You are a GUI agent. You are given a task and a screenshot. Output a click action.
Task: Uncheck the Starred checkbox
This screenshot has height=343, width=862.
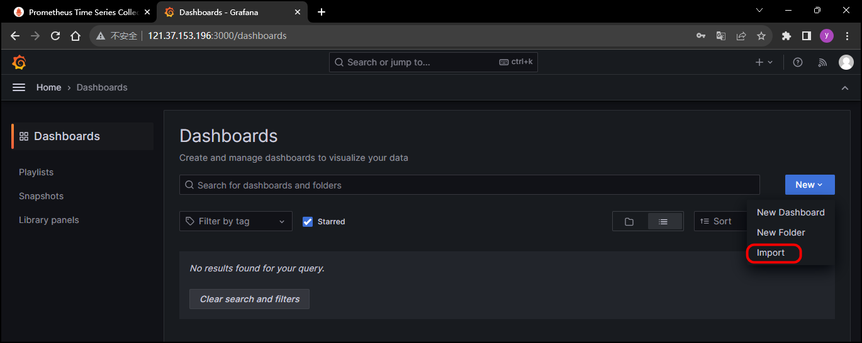click(308, 222)
